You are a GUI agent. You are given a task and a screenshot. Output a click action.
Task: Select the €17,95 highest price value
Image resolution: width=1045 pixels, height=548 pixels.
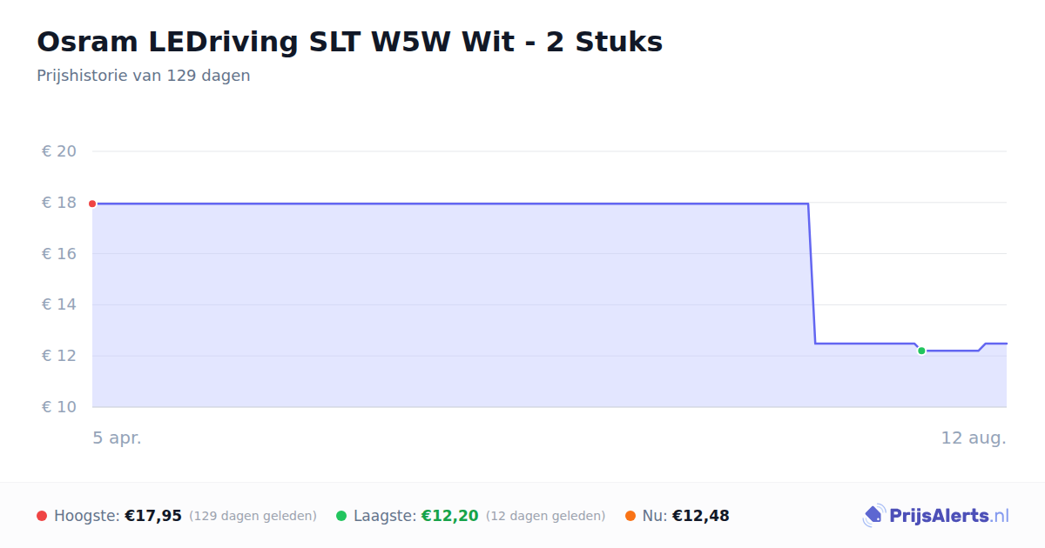[153, 516]
